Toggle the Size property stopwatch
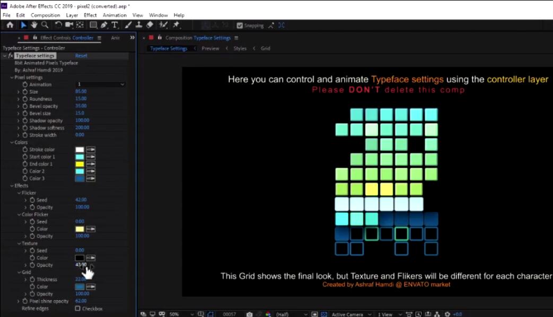The image size is (553, 317). click(25, 92)
